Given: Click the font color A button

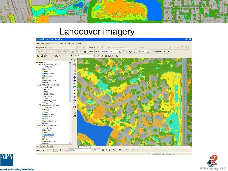Looking at the screenshot, I should pos(114,150).
